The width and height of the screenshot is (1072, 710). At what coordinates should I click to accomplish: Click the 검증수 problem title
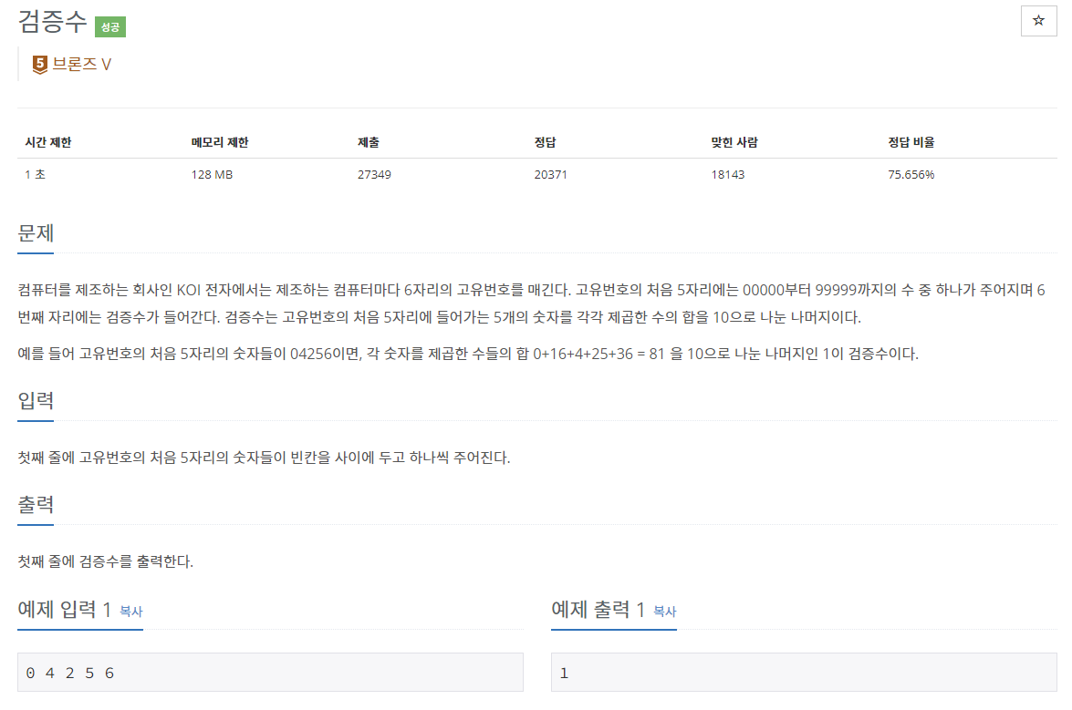coord(53,22)
